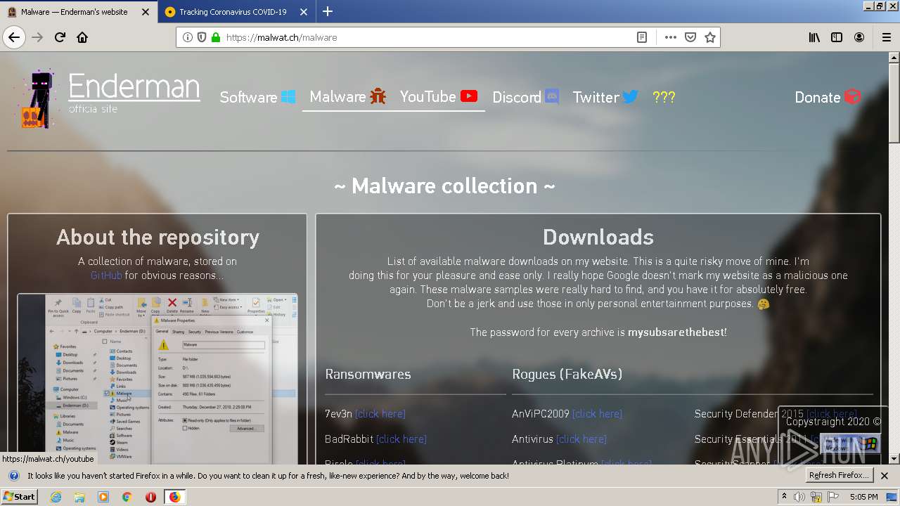Download BadRabbit via click here link

401,439
